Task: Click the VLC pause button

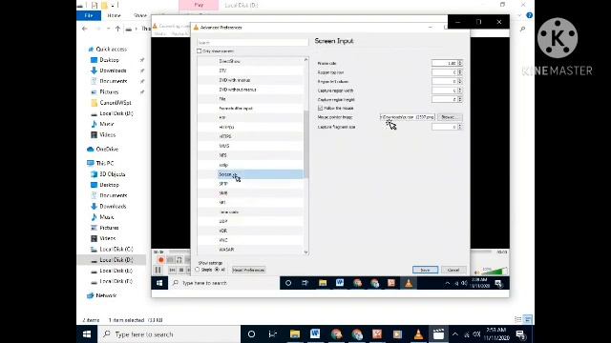Action: click(x=158, y=270)
